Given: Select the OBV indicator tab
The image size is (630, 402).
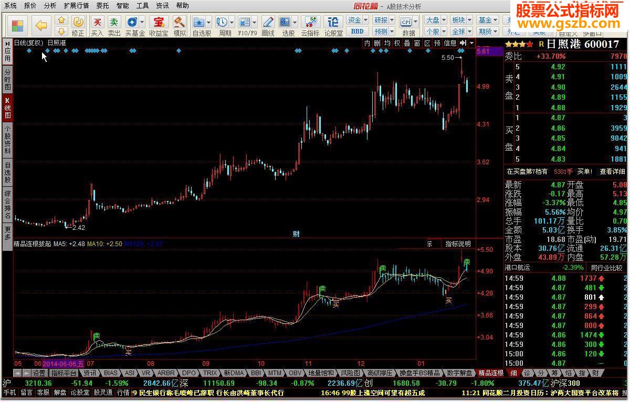Looking at the screenshot, I should 295,373.
